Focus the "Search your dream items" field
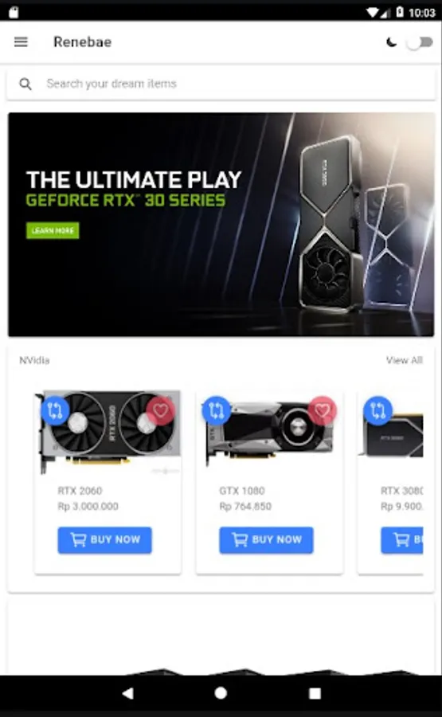Screen dimensions: 442x717 click(221, 84)
